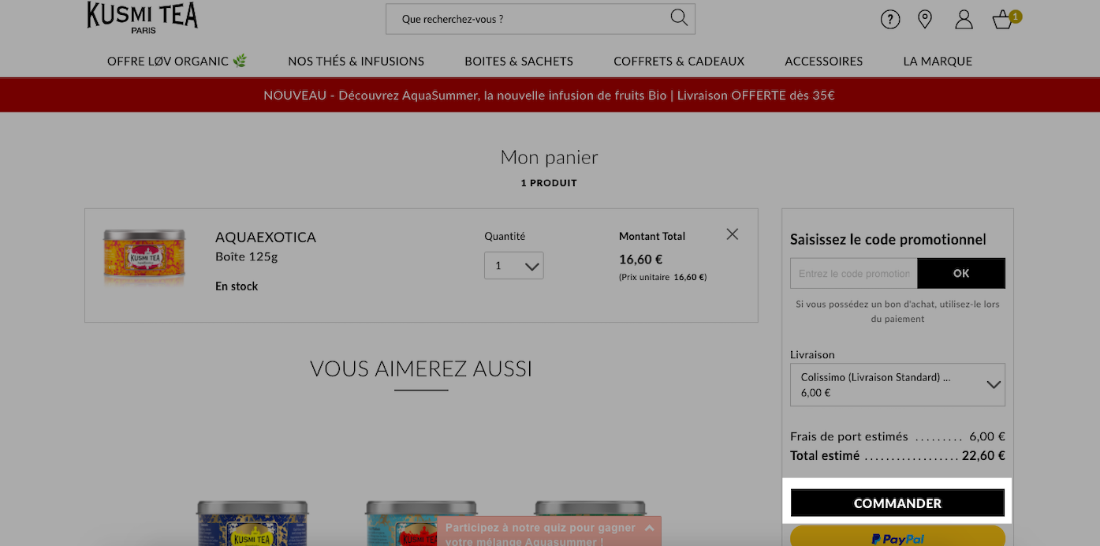Click the red AquaSummer promotional banner

550,95
